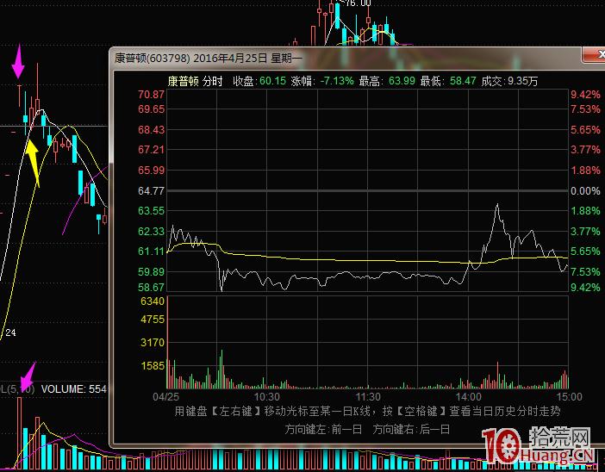605x472 pixels.
Task: Click baseline price label 64.77
Action: (x=152, y=191)
